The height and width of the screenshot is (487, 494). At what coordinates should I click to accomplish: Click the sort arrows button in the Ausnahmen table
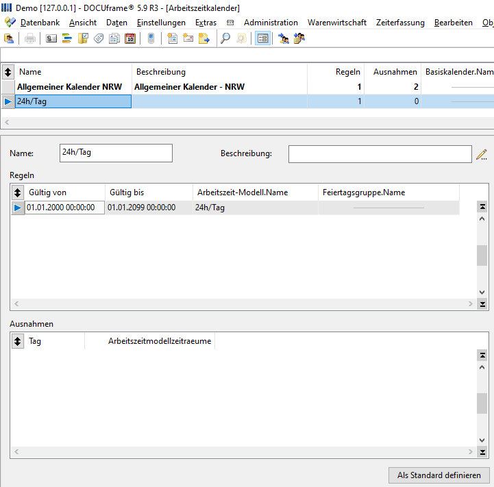click(x=18, y=341)
